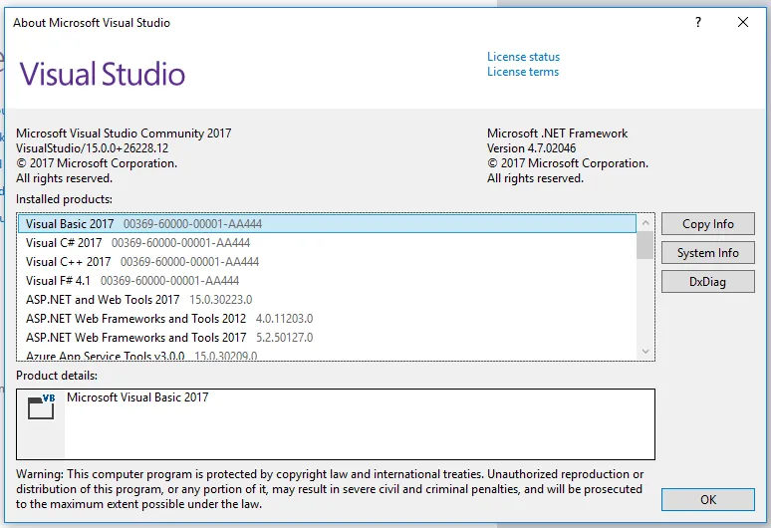
Task: Select Azure App Service Tools v3.0.0 row
Action: [x=327, y=355]
